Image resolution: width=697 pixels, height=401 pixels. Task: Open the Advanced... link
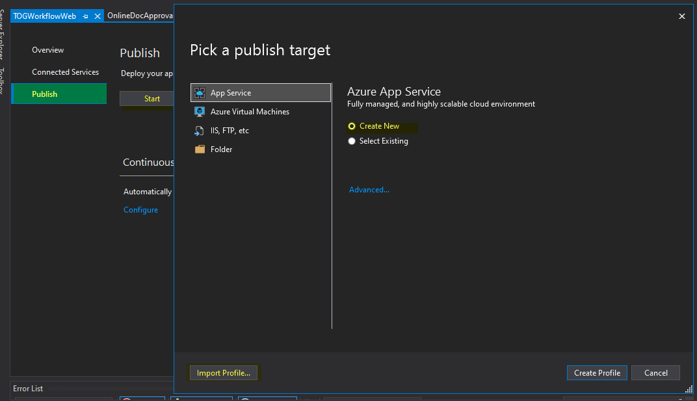[369, 190]
